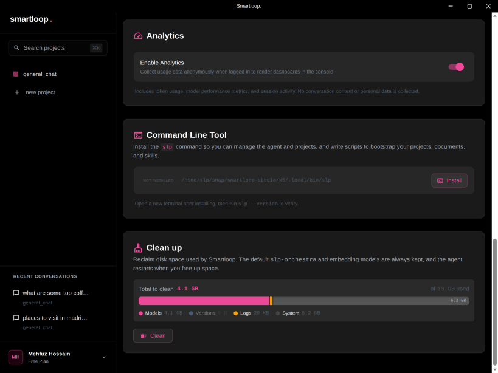Click the Enable Analytics label
This screenshot has width=498, height=373.
pos(162,63)
